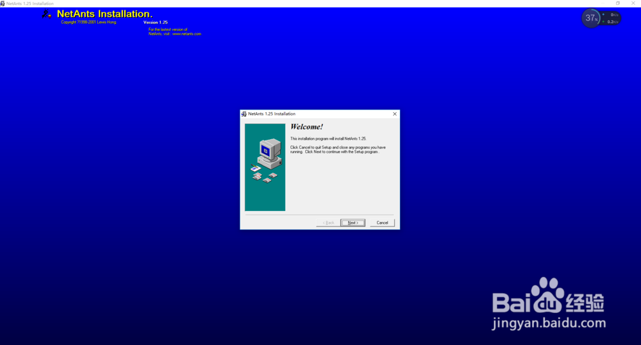
Task: Click the network speed indicator widget
Action: click(x=611, y=18)
